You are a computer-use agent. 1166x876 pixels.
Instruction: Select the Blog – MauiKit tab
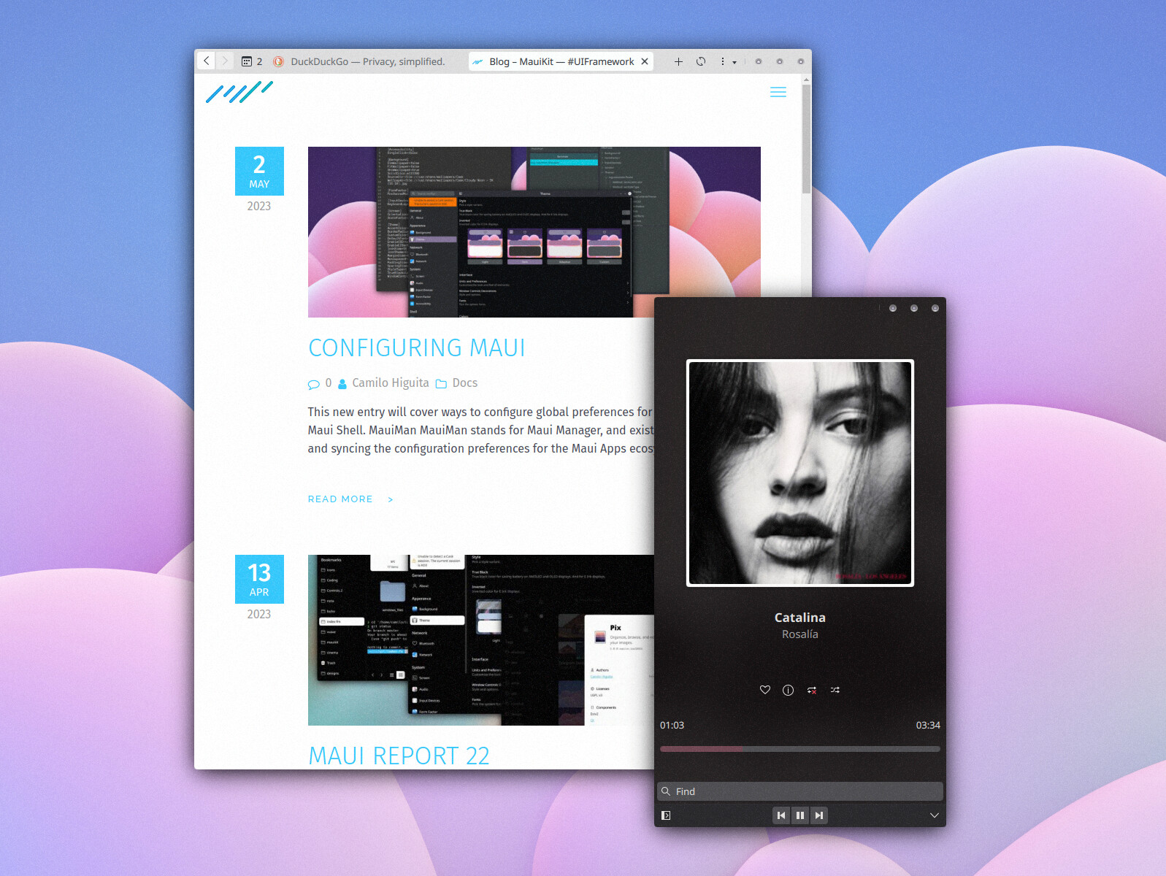pyautogui.click(x=561, y=61)
